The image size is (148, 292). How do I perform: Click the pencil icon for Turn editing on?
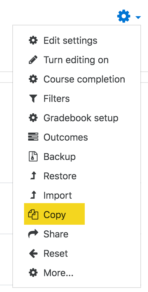tap(33, 60)
